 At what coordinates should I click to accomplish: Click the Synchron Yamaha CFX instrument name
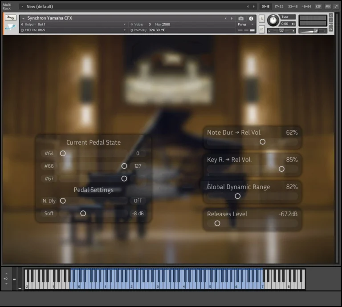pyautogui.click(x=50, y=18)
